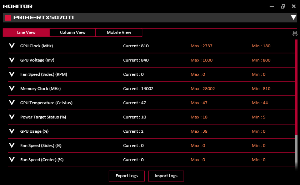The image size is (300, 185).
Task: Click the "Min : 800" voltage value
Action: click(261, 60)
